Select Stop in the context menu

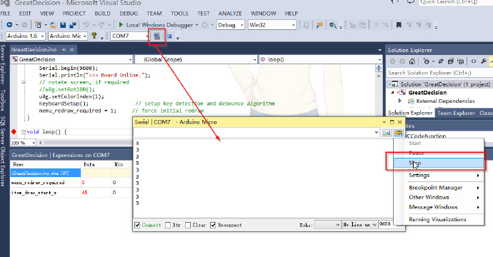(439, 163)
